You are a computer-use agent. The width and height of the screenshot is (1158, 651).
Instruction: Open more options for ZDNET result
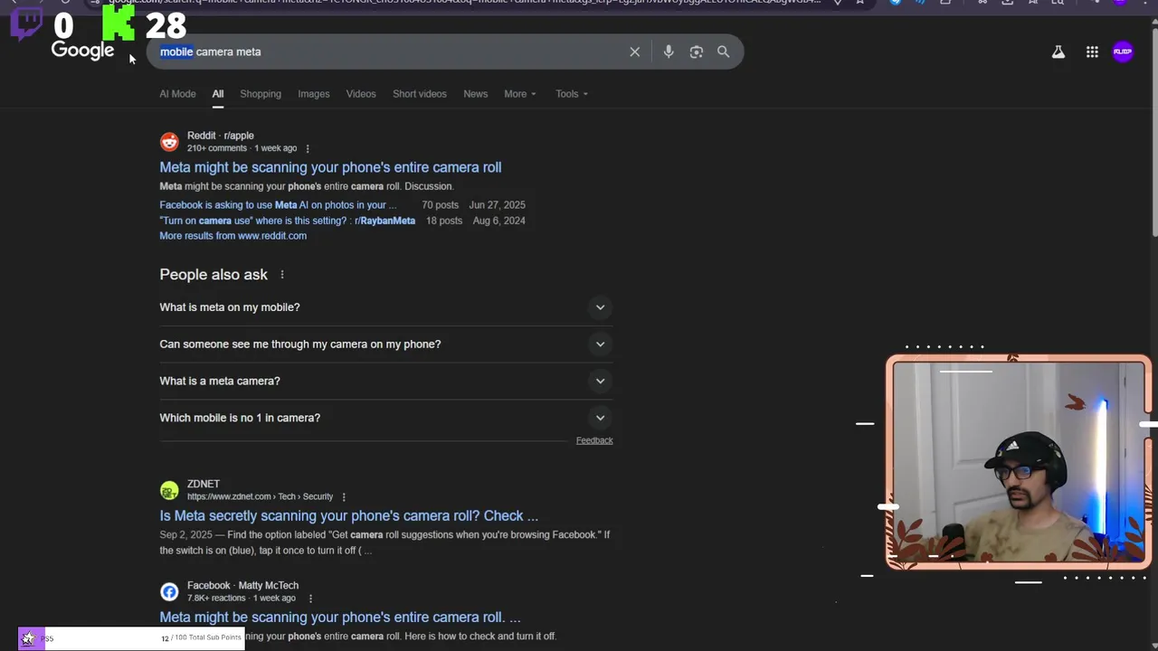click(344, 496)
